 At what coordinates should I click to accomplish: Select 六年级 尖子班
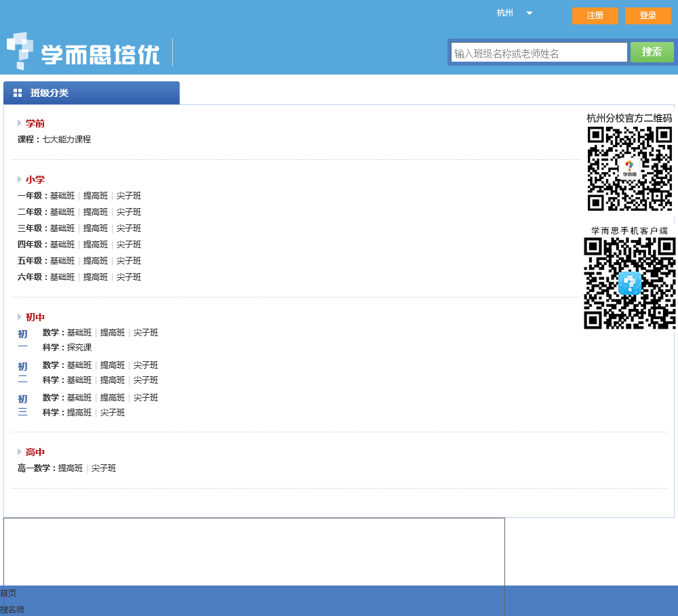[x=129, y=277]
